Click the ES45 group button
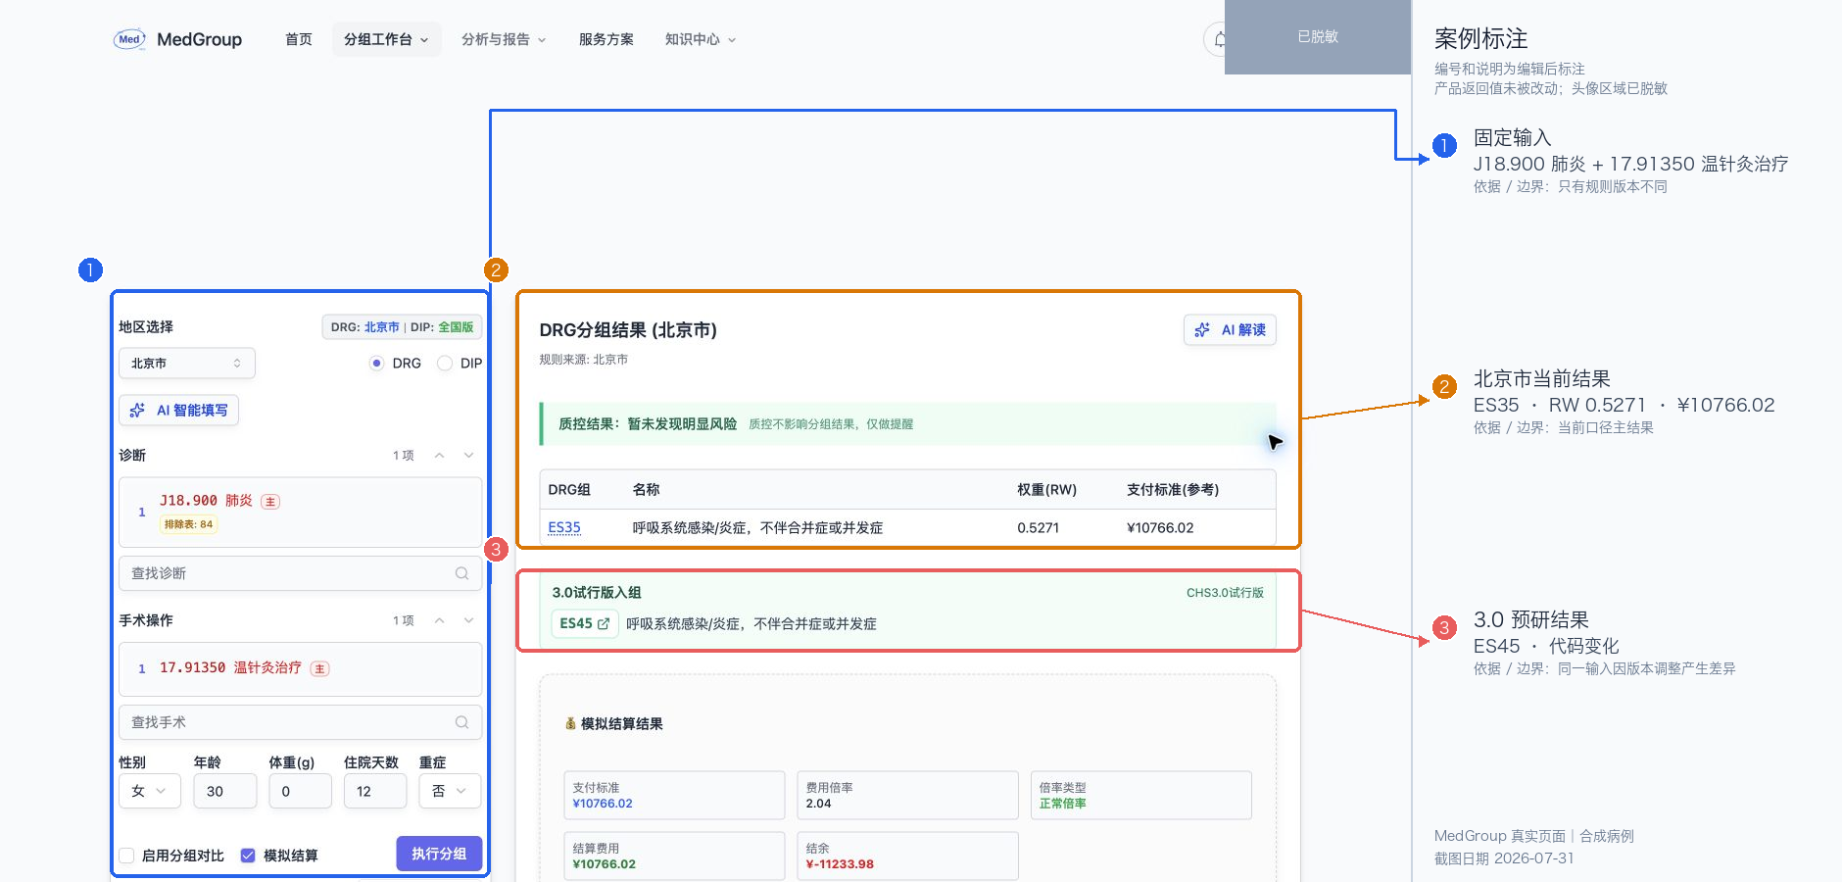Viewport: 1842px width, 882px height. 585,623
